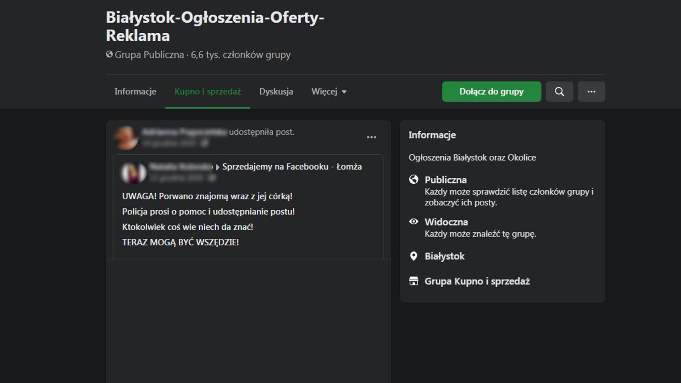The image size is (681, 383).
Task: Click the globe icon next to Publiczna
Action: click(x=414, y=179)
